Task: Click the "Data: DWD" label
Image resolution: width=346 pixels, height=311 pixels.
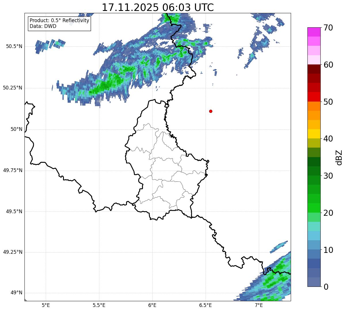Action: (x=43, y=26)
